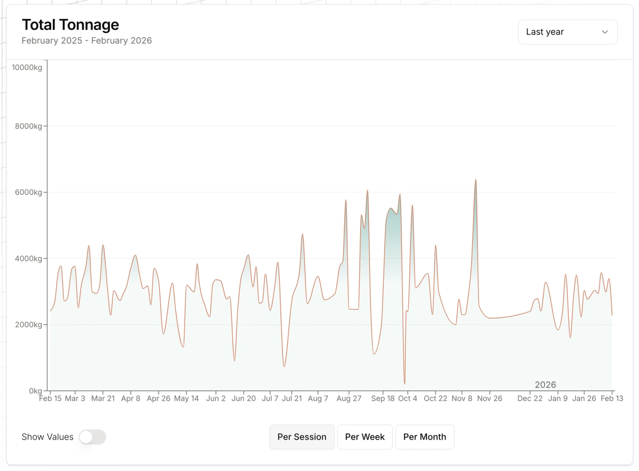Click the Sep 18 date label
Viewport: 639px width, 471px height.
pos(383,399)
